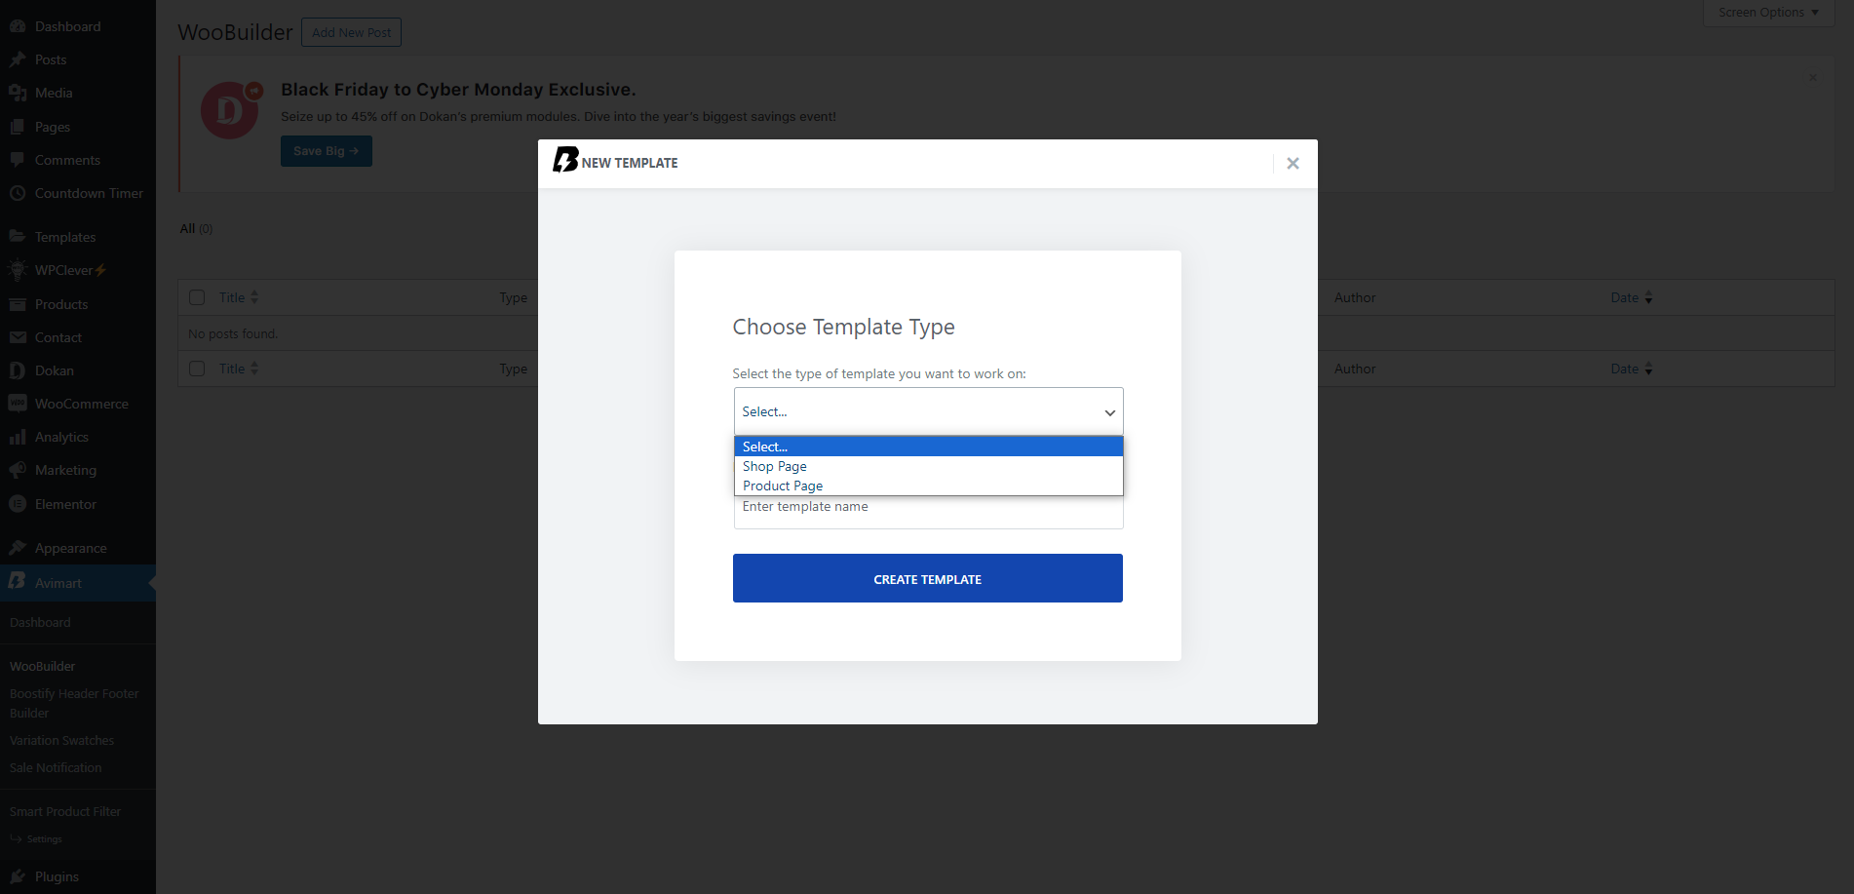
Task: Click the Avimart logo icon in sidebar
Action: click(x=18, y=582)
